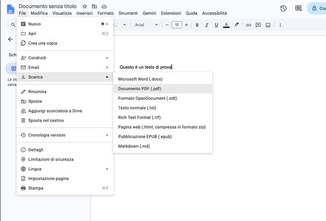Viewport: 326px width, 221px height.
Task: Choose Sposta nel cestino
Action: [x=65, y=120]
